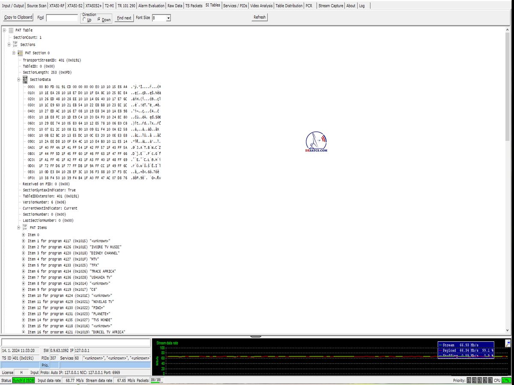This screenshot has height=385, width=514.
Task: Click the Find text input field
Action: [x=62, y=18]
